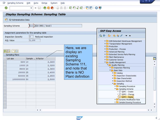Viewport: 160px width, 120px height.
Task: Click the Create New Session icon
Action: [x=87, y=8]
